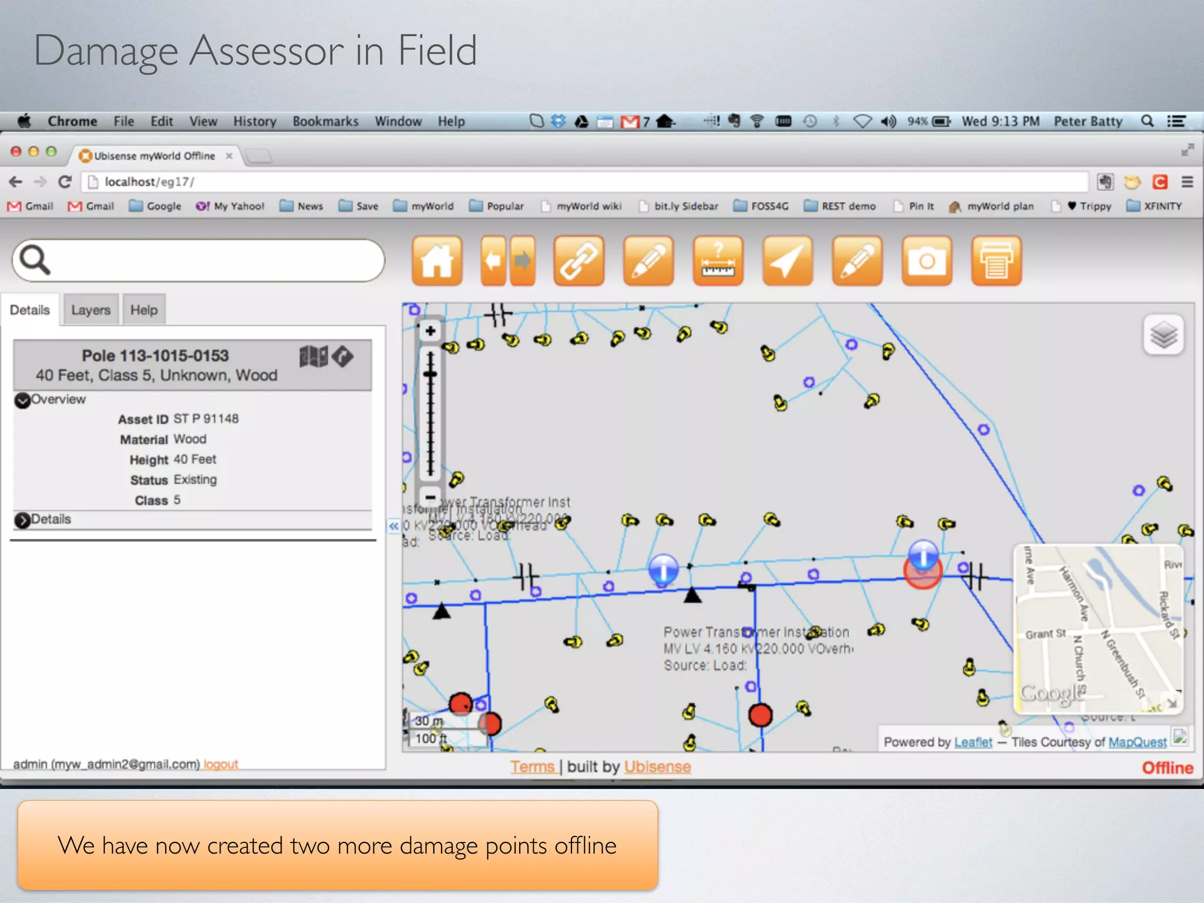1204x903 pixels.
Task: Click the back arrow navigation toolbar button
Action: 494,261
